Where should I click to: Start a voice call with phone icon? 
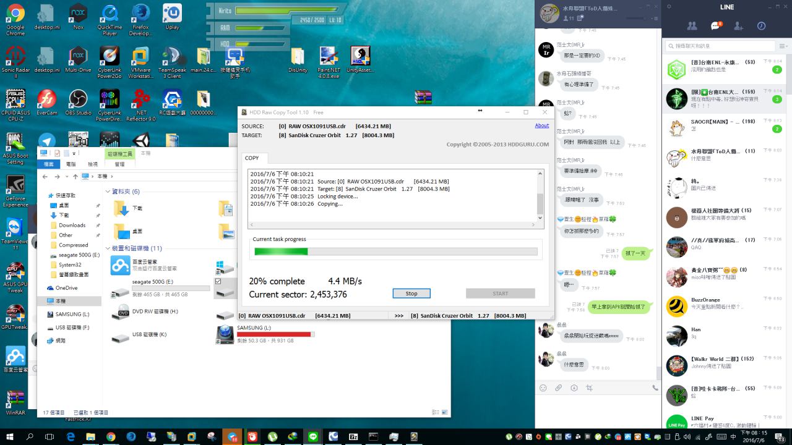pyautogui.click(x=655, y=388)
